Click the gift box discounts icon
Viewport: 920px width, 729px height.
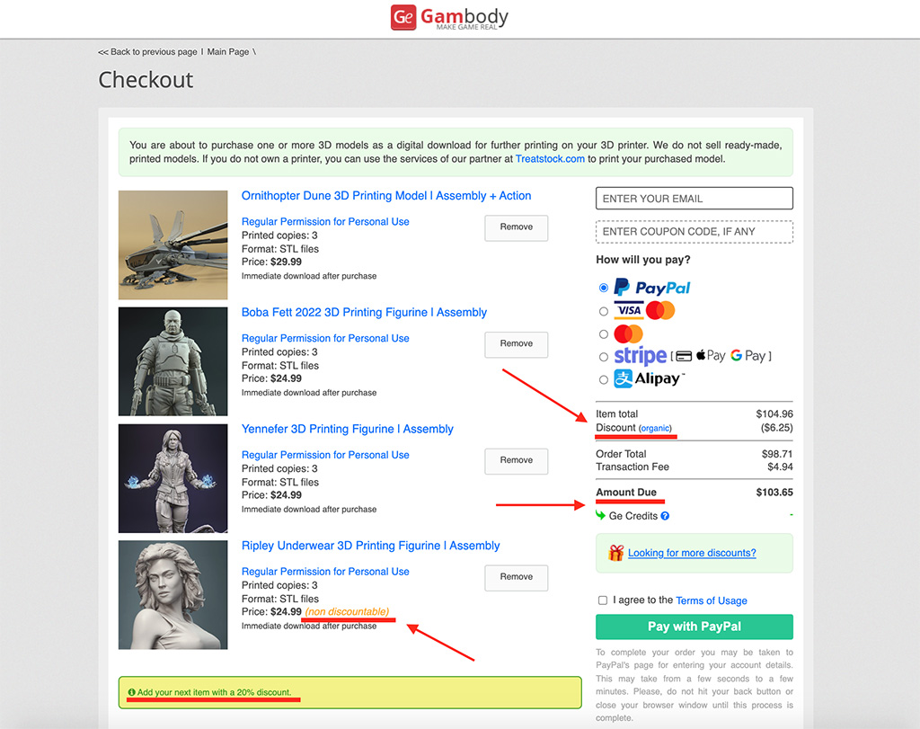click(615, 553)
